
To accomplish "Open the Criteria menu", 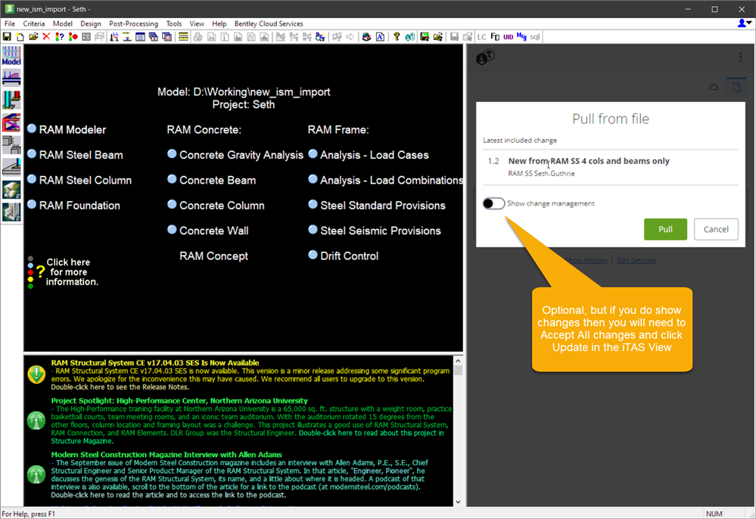I will (x=34, y=23).
